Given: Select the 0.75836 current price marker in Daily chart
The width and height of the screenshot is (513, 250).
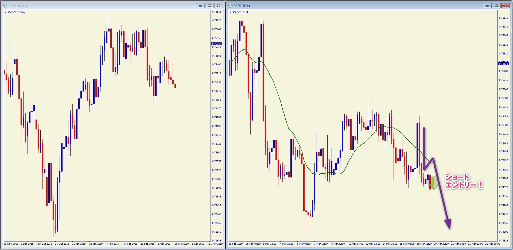Looking at the screenshot, I should [216, 44].
